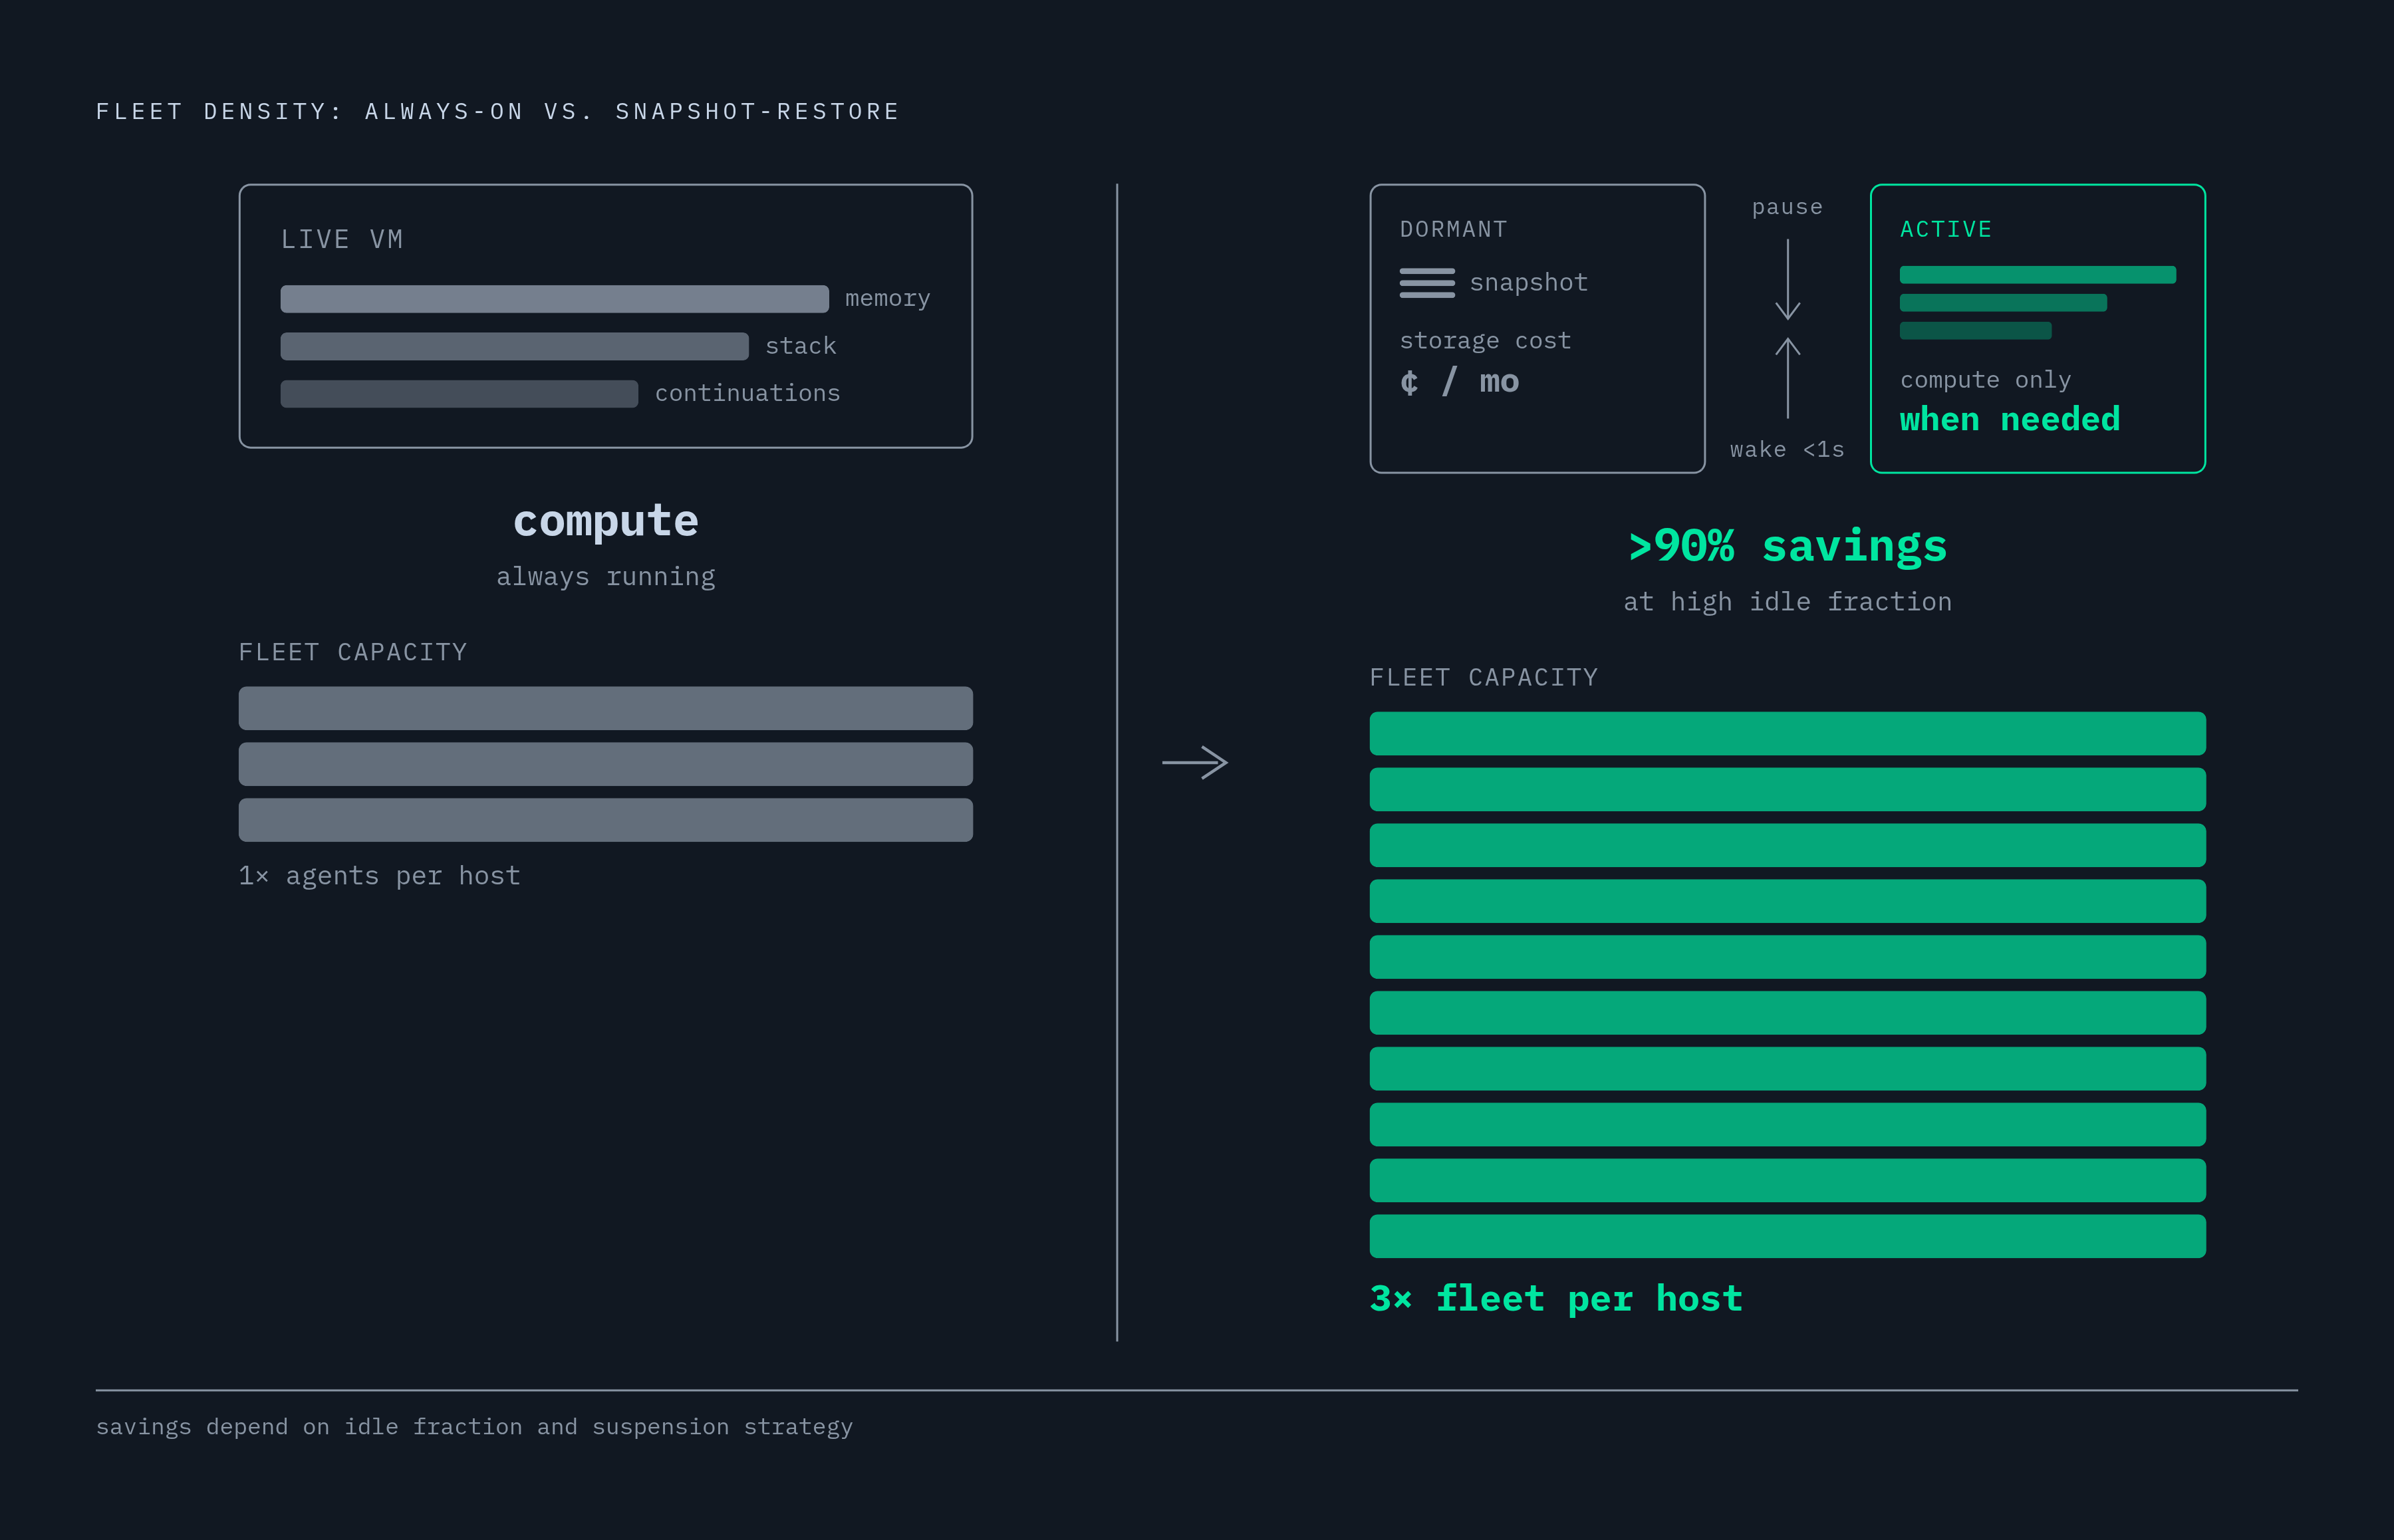The height and width of the screenshot is (1540, 2394).
Task: Click the Fleet Capacity label above the gray bars
Action: tap(352, 652)
